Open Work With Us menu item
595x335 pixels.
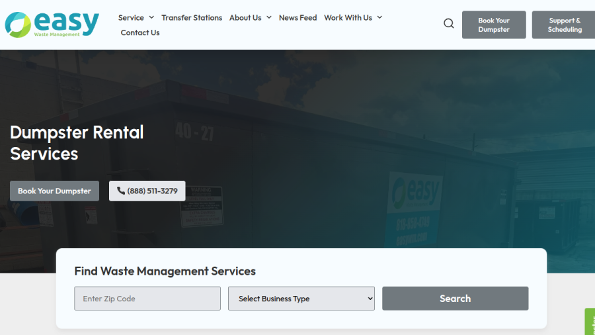pyautogui.click(x=348, y=18)
